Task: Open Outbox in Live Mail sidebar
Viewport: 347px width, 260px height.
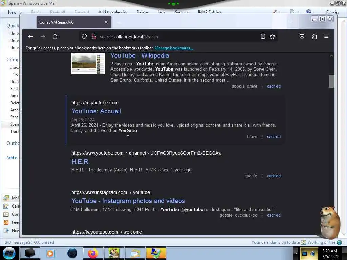Action: click(x=13, y=143)
